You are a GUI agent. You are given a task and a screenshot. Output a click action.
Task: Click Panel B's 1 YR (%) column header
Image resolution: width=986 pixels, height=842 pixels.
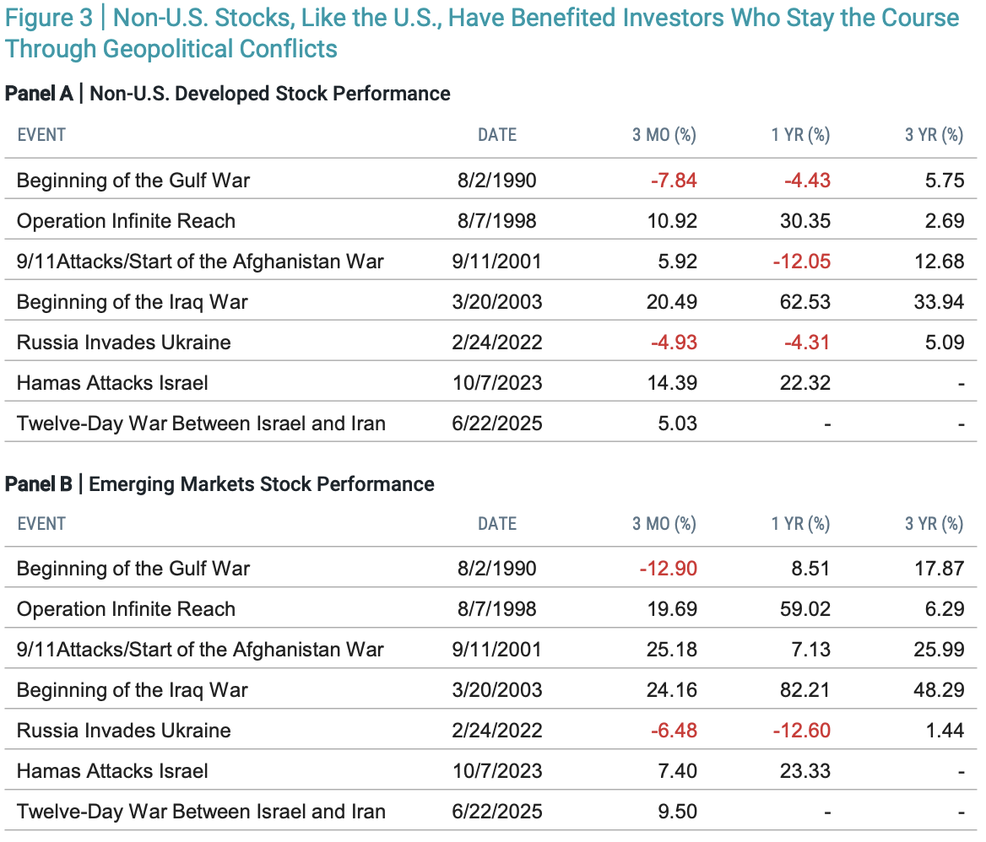[x=800, y=524]
